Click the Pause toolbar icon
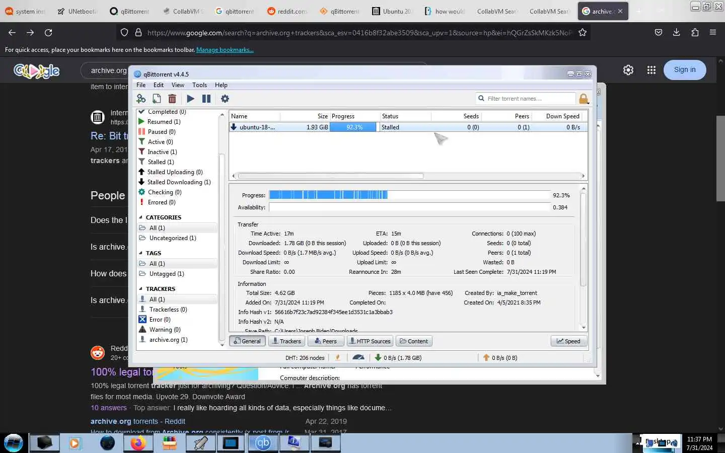Viewport: 725px width, 453px height. pyautogui.click(x=206, y=99)
